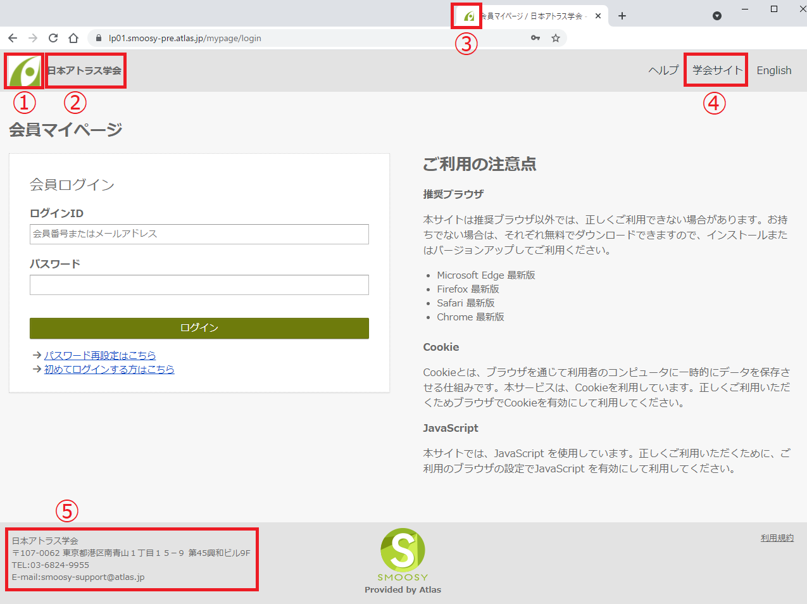Click the JavaScript section heading
Image resolution: width=807 pixels, height=604 pixels.
[451, 428]
